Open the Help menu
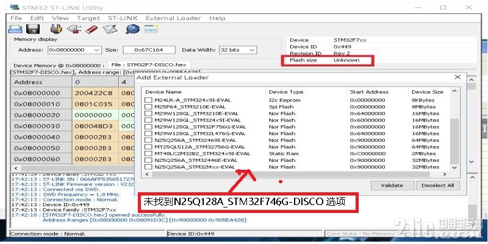This screenshot has width=488, height=244. [217, 18]
